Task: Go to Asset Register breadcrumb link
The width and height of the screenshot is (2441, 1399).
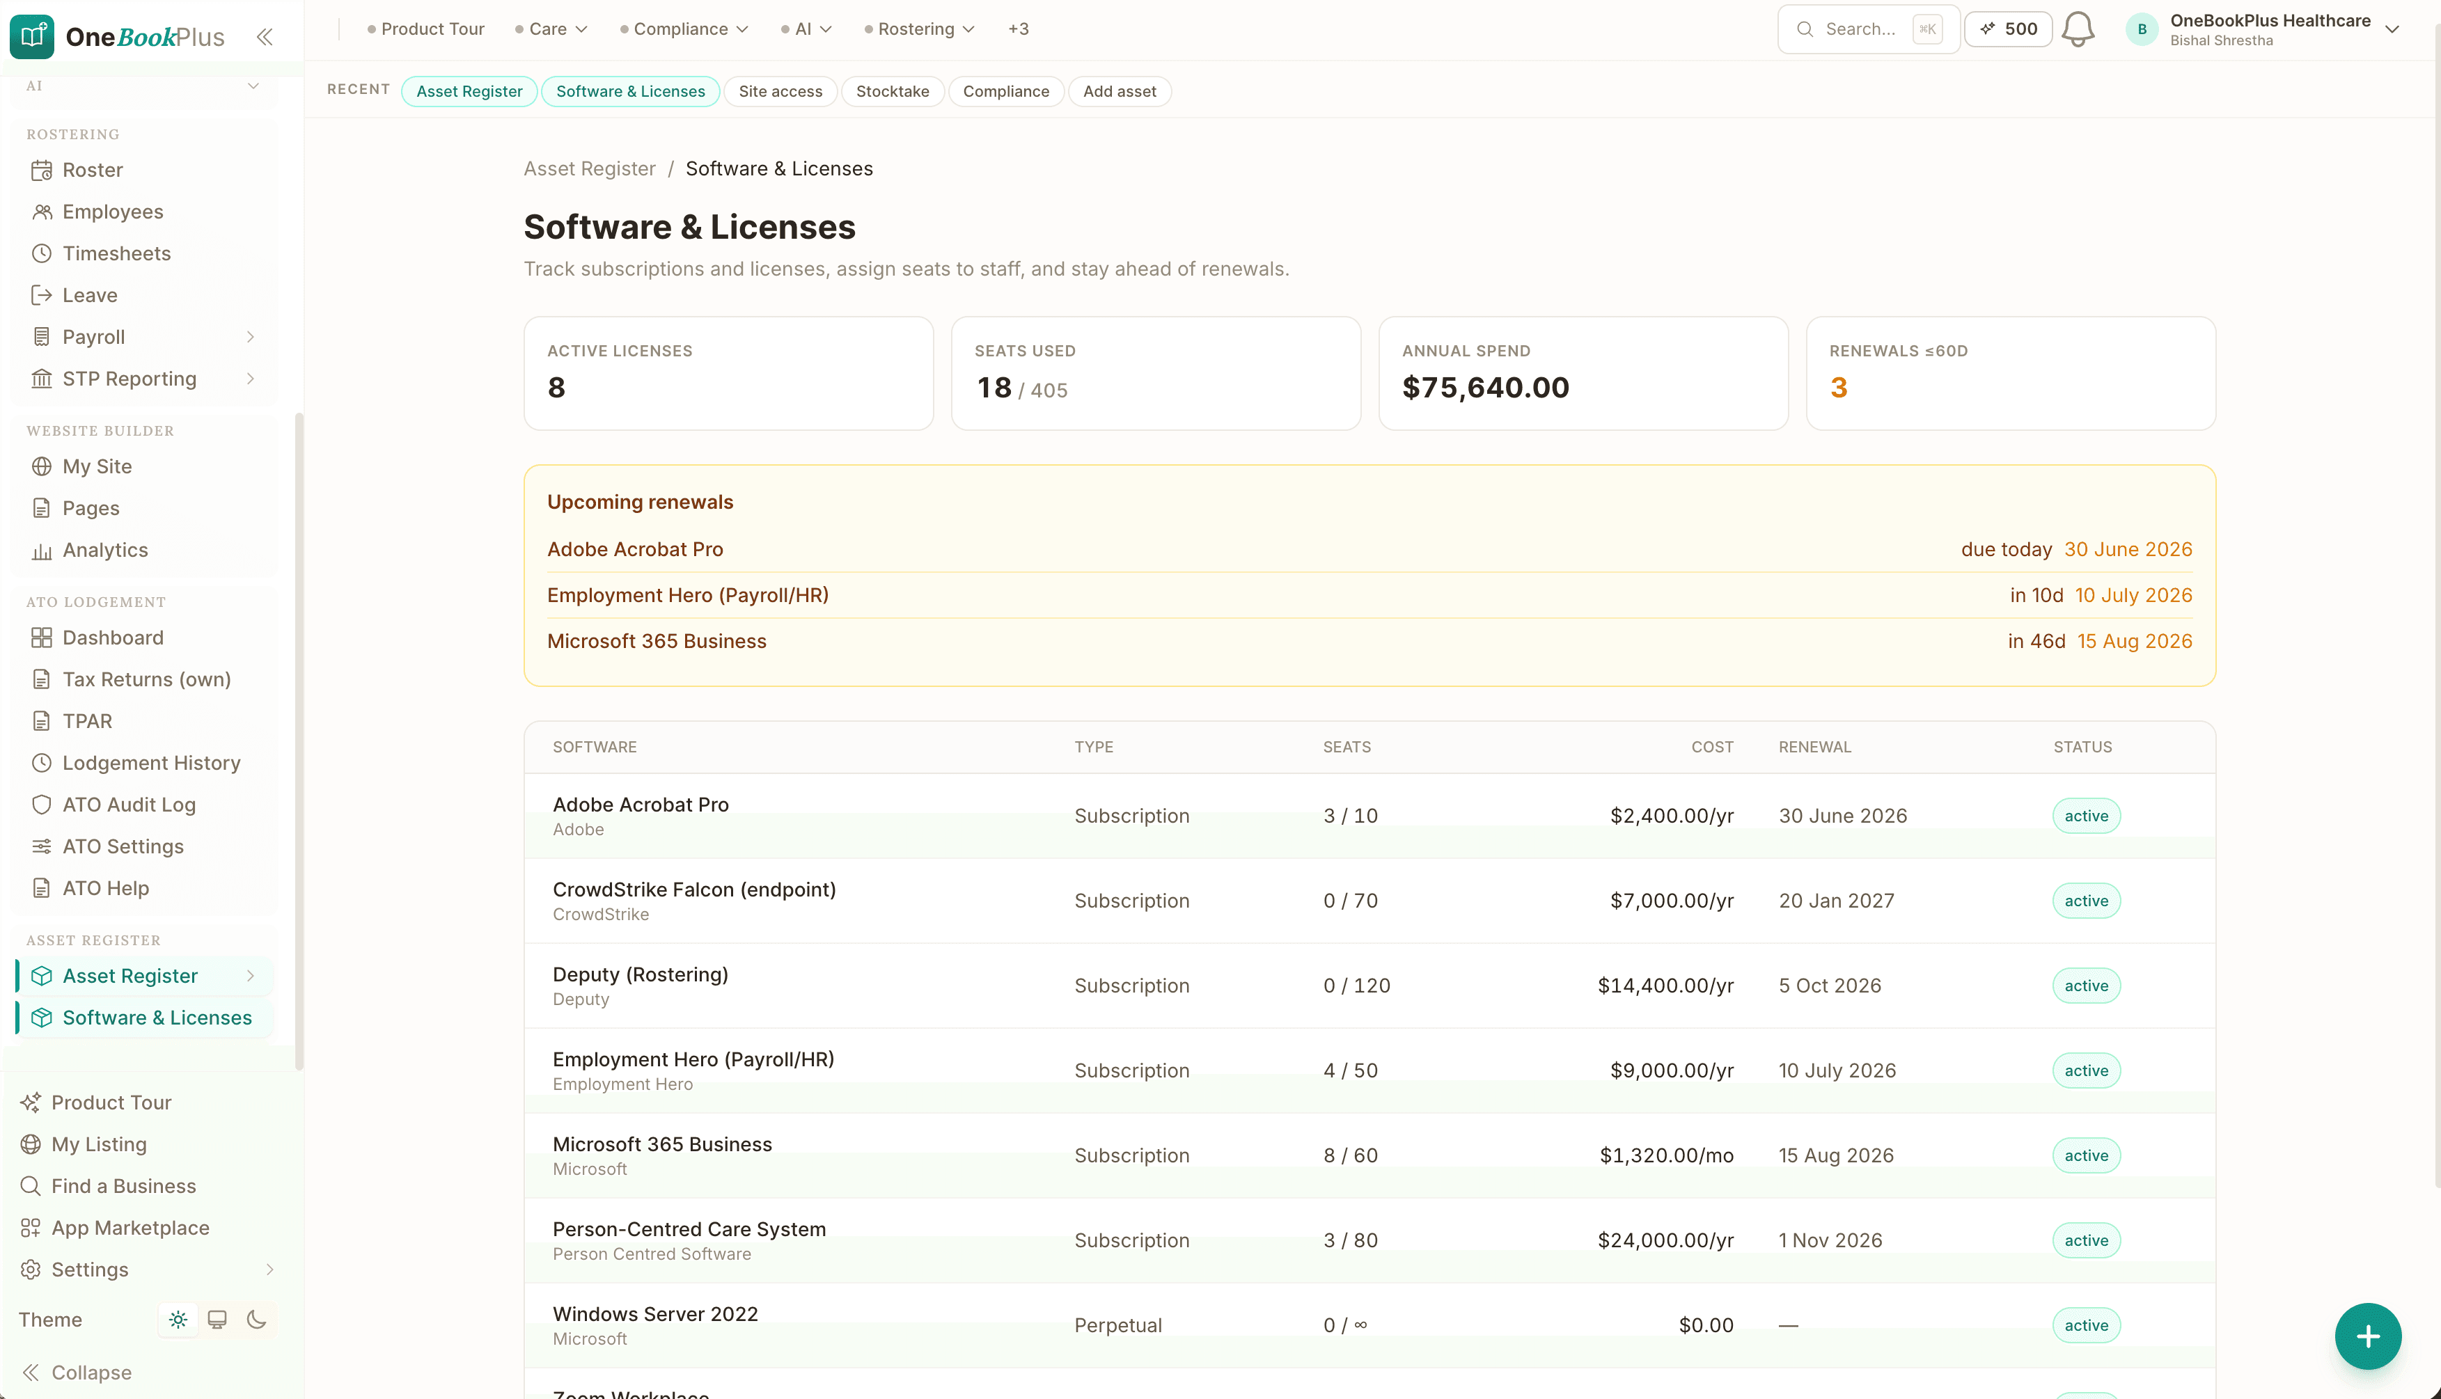Action: (589, 169)
